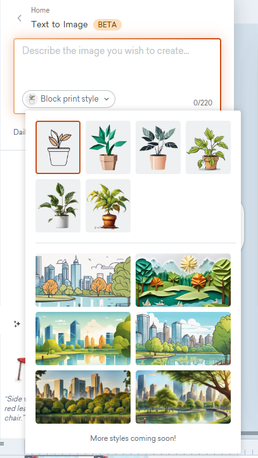Choose the realistic white pot plant style
This screenshot has width=258, height=458.
pos(58,206)
